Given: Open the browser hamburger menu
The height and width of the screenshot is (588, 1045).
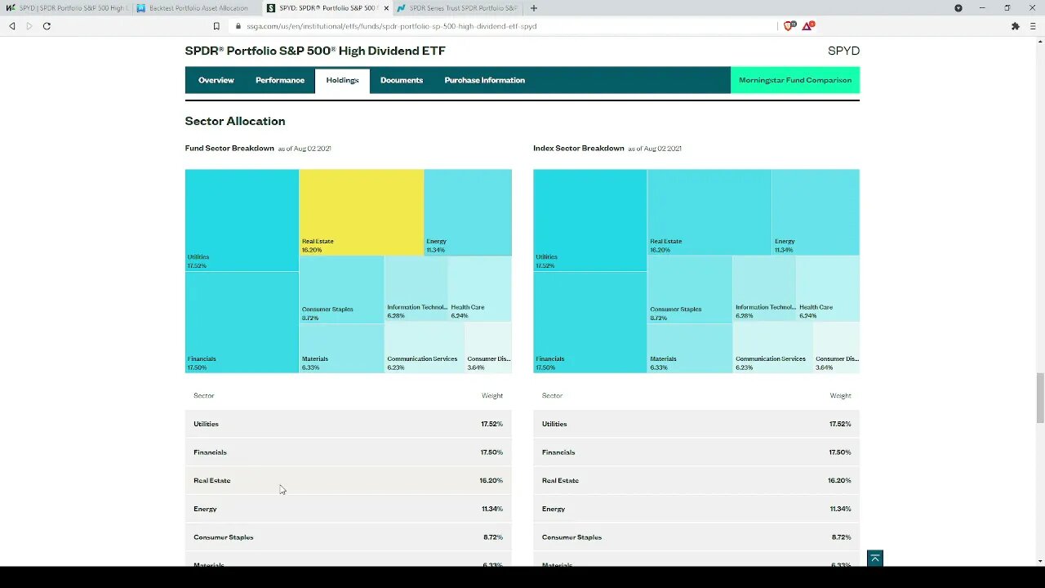Looking at the screenshot, I should pyautogui.click(x=1033, y=26).
